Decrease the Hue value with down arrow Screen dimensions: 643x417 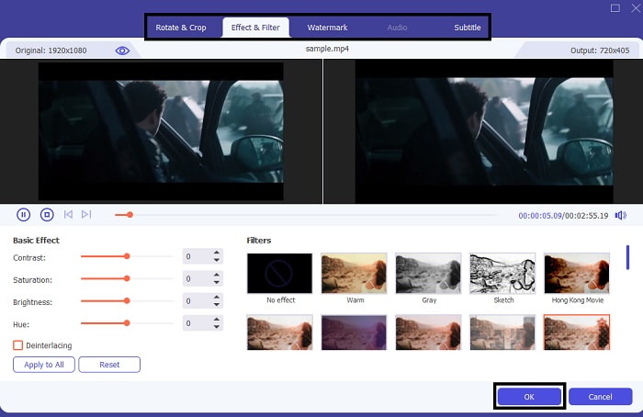tap(217, 327)
